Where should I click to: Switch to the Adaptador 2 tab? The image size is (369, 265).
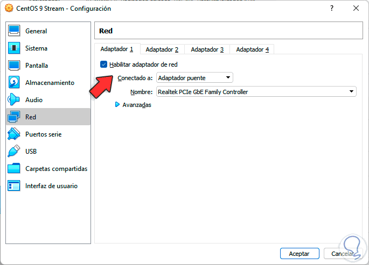coord(162,49)
